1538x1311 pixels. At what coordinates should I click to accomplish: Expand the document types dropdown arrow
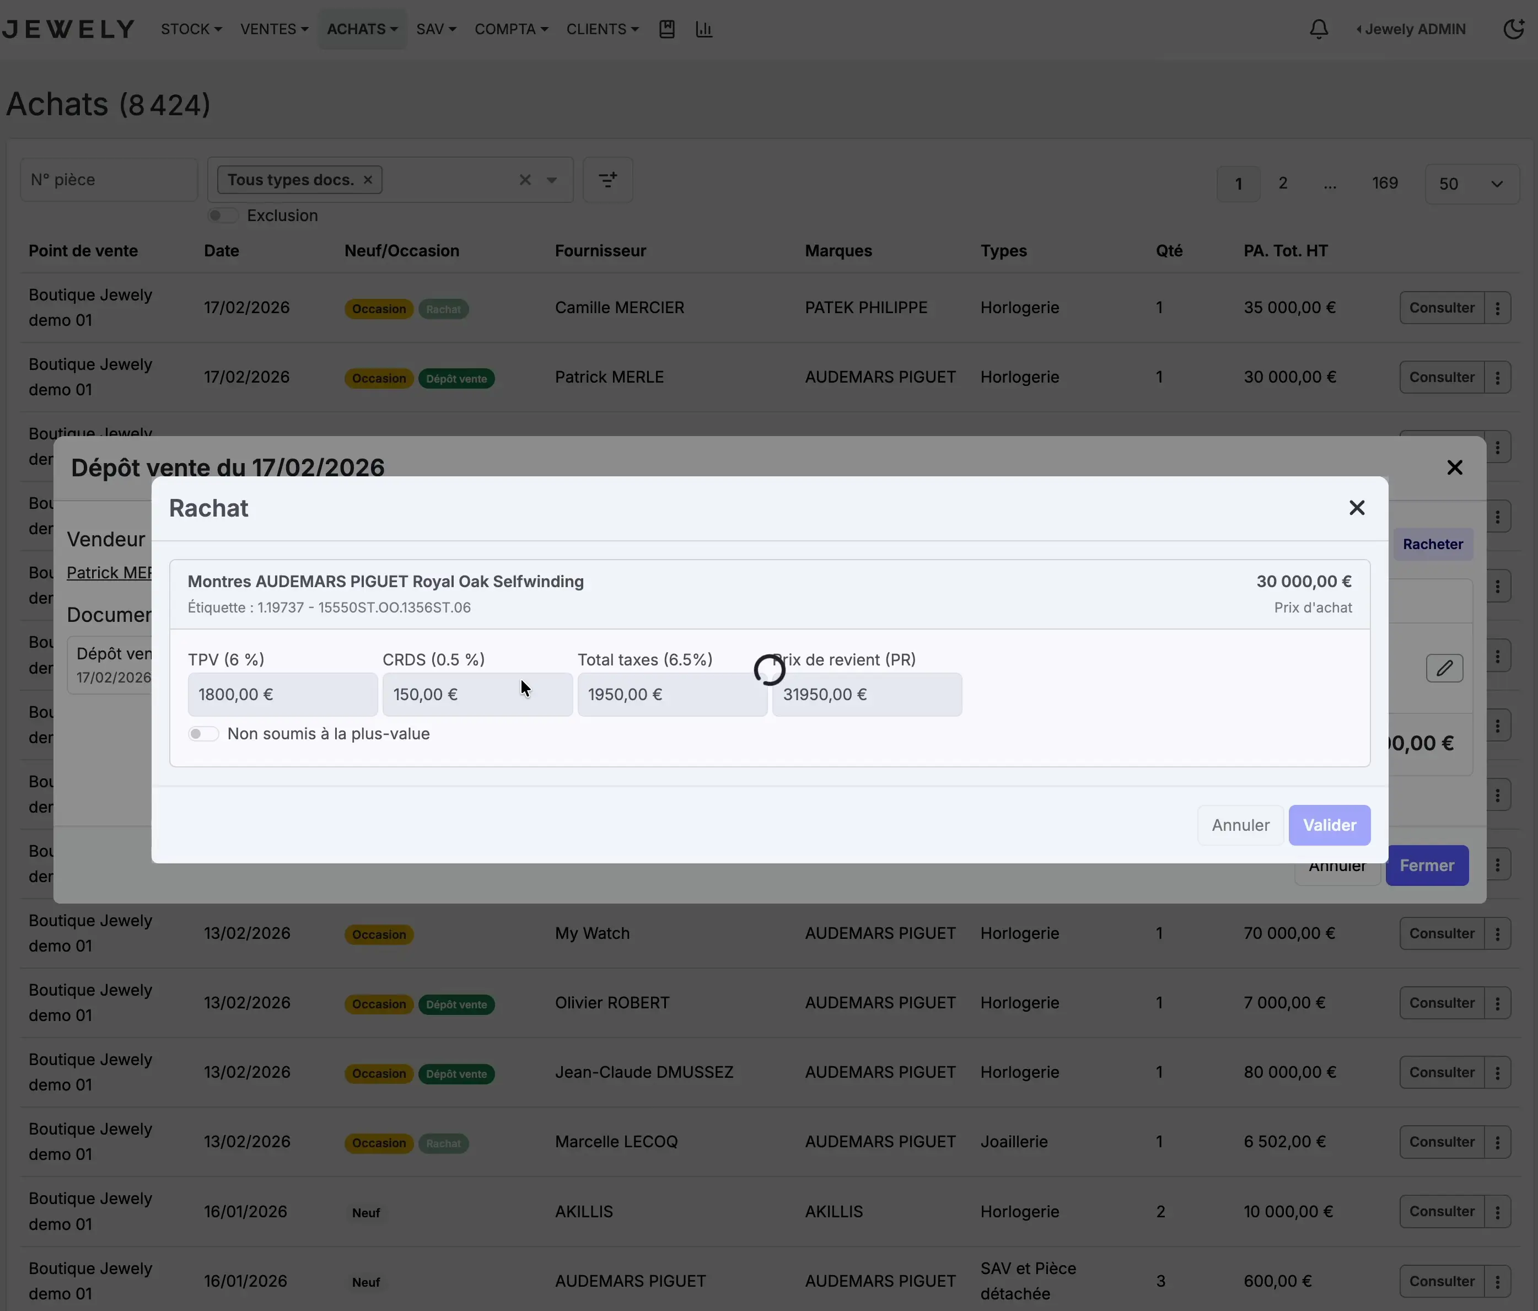(x=551, y=180)
